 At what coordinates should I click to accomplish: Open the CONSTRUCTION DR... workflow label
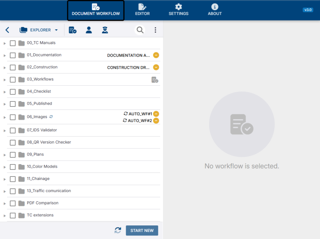tap(128, 67)
